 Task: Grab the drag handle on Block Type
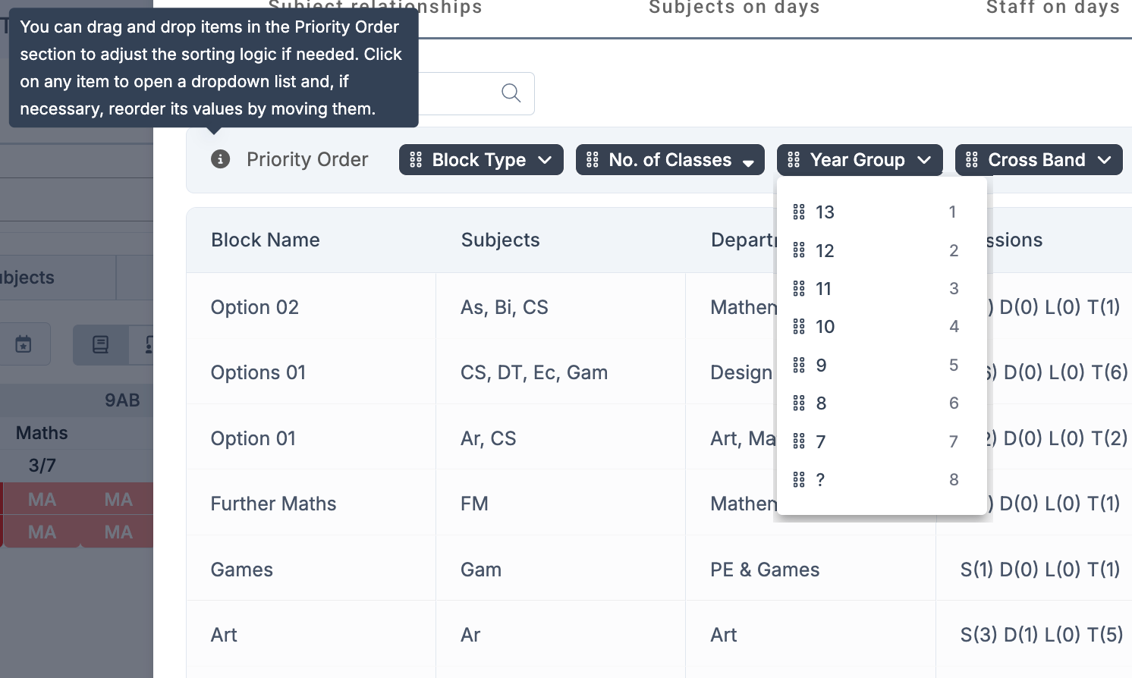tap(416, 160)
